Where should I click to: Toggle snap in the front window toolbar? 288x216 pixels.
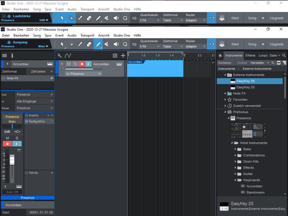pos(211,44)
